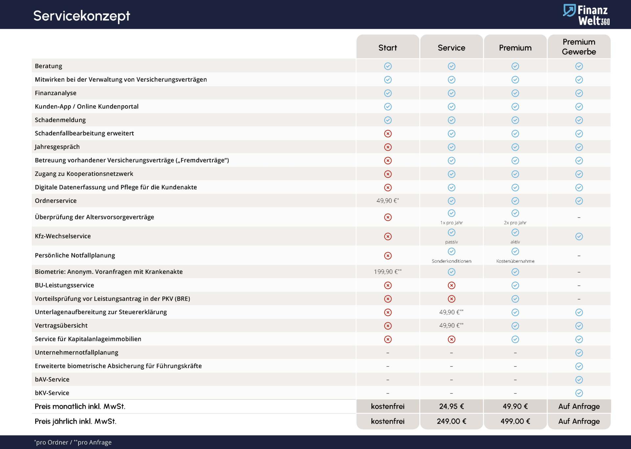631x449 pixels.
Task: Click the 'Kostenübernahme' note text
Action: tap(515, 261)
